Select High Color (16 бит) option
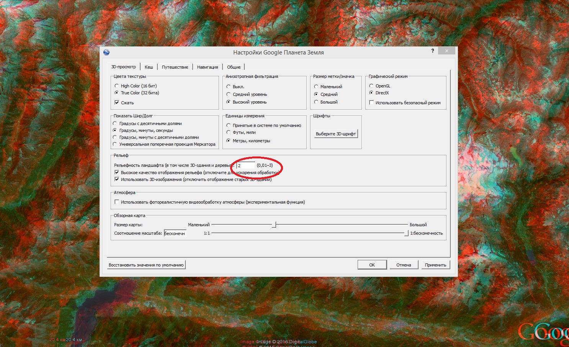 pyautogui.click(x=117, y=86)
